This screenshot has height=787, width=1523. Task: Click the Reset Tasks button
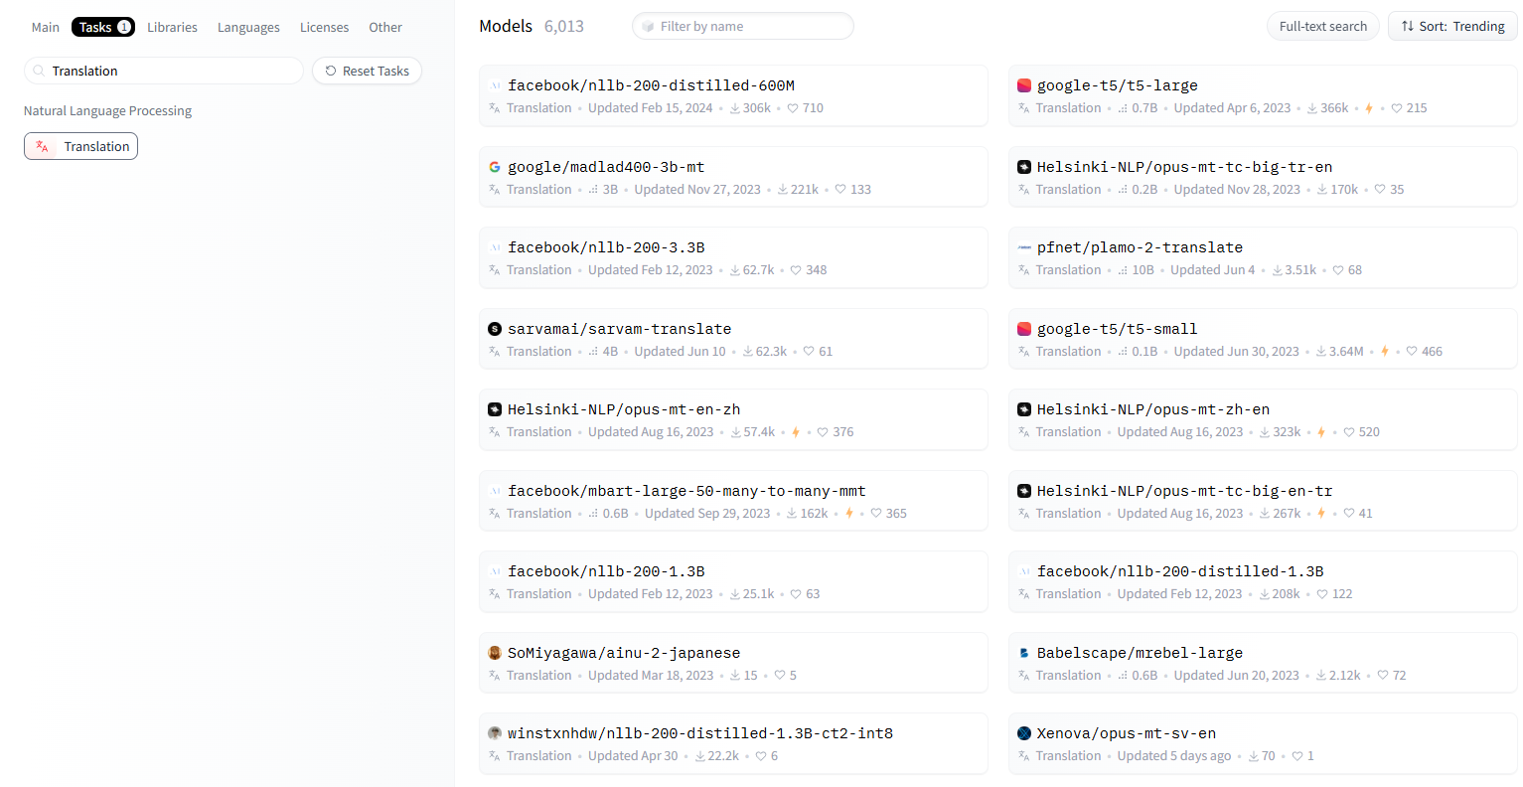(x=367, y=71)
